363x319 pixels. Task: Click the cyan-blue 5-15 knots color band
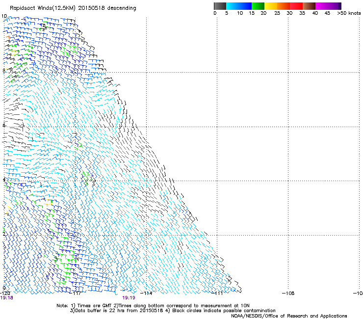coord(239,6)
